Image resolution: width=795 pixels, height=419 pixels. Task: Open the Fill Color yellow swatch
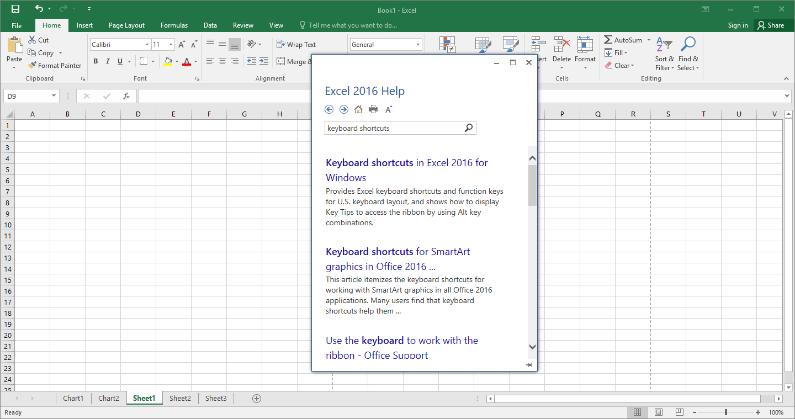pyautogui.click(x=168, y=61)
